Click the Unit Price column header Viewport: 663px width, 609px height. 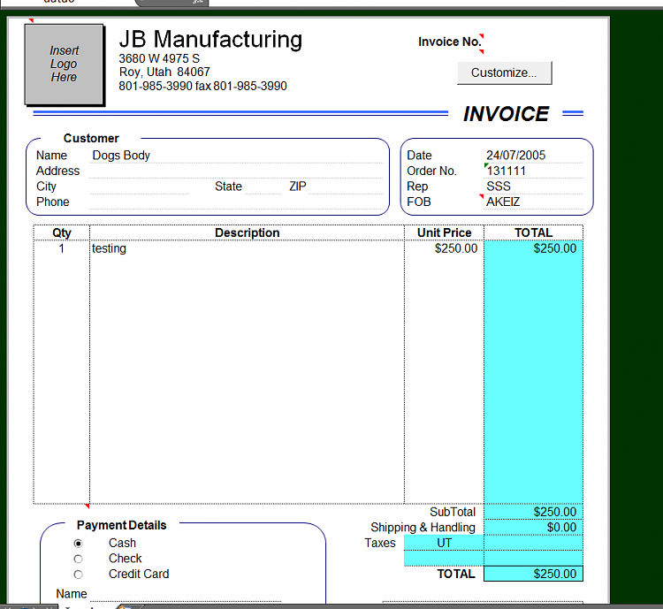(x=444, y=232)
